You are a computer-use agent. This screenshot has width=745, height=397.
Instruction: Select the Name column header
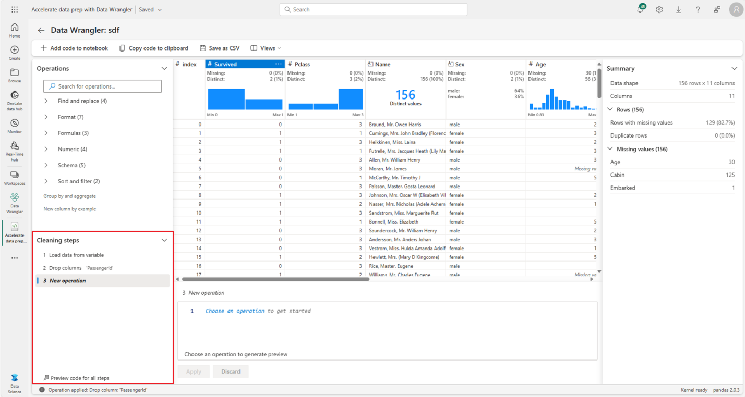(x=405, y=64)
